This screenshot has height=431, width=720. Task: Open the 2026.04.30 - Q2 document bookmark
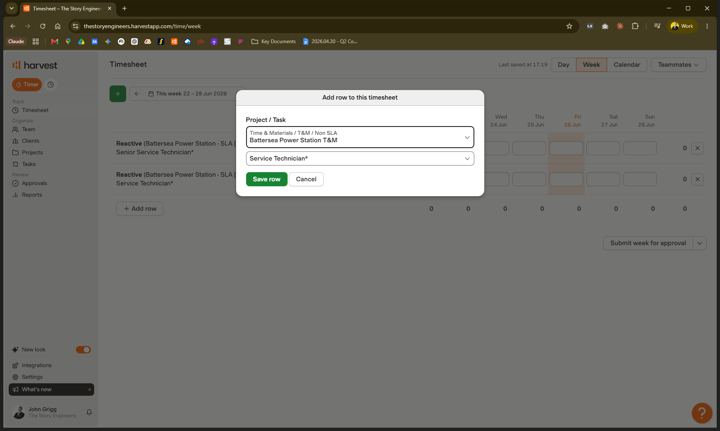[x=330, y=41]
